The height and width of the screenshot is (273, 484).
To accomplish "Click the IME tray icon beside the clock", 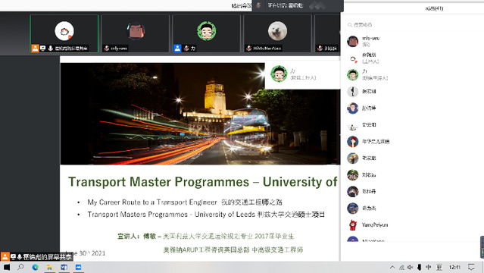I will coord(439,267).
